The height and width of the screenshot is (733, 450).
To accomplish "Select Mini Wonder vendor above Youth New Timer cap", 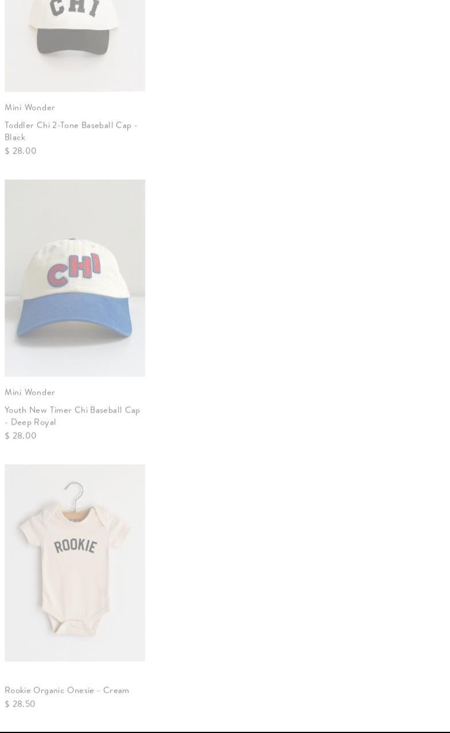I will 30,392.
